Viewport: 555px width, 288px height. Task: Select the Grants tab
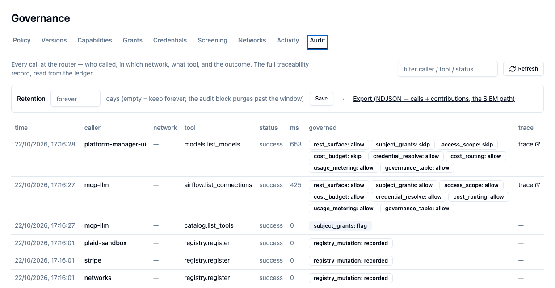(x=133, y=40)
